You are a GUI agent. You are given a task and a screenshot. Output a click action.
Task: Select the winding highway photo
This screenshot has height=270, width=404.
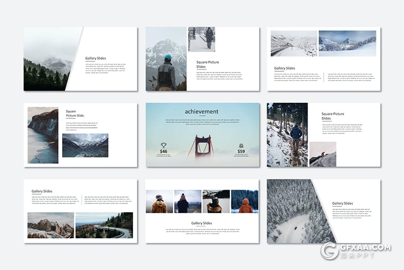104,225
